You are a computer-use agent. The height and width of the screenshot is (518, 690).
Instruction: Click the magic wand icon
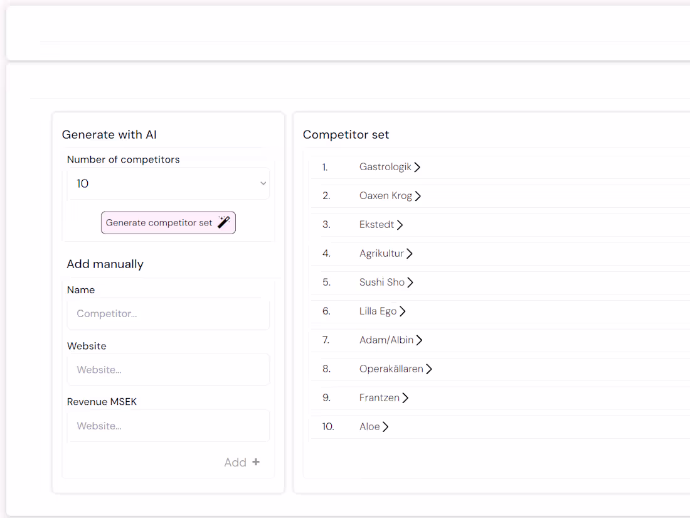click(224, 222)
